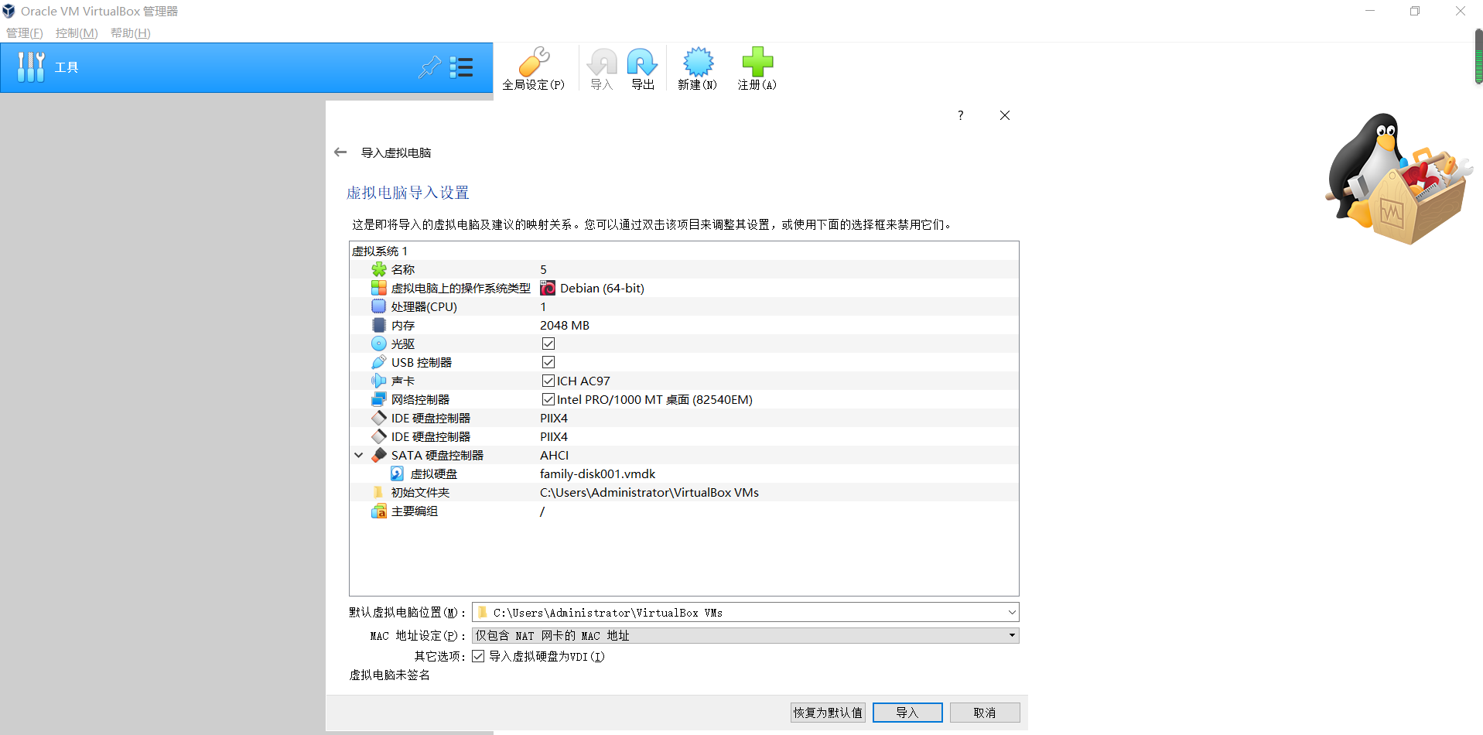Click the Export (导出) toolbar icon
This screenshot has width=1483, height=735.
click(642, 62)
